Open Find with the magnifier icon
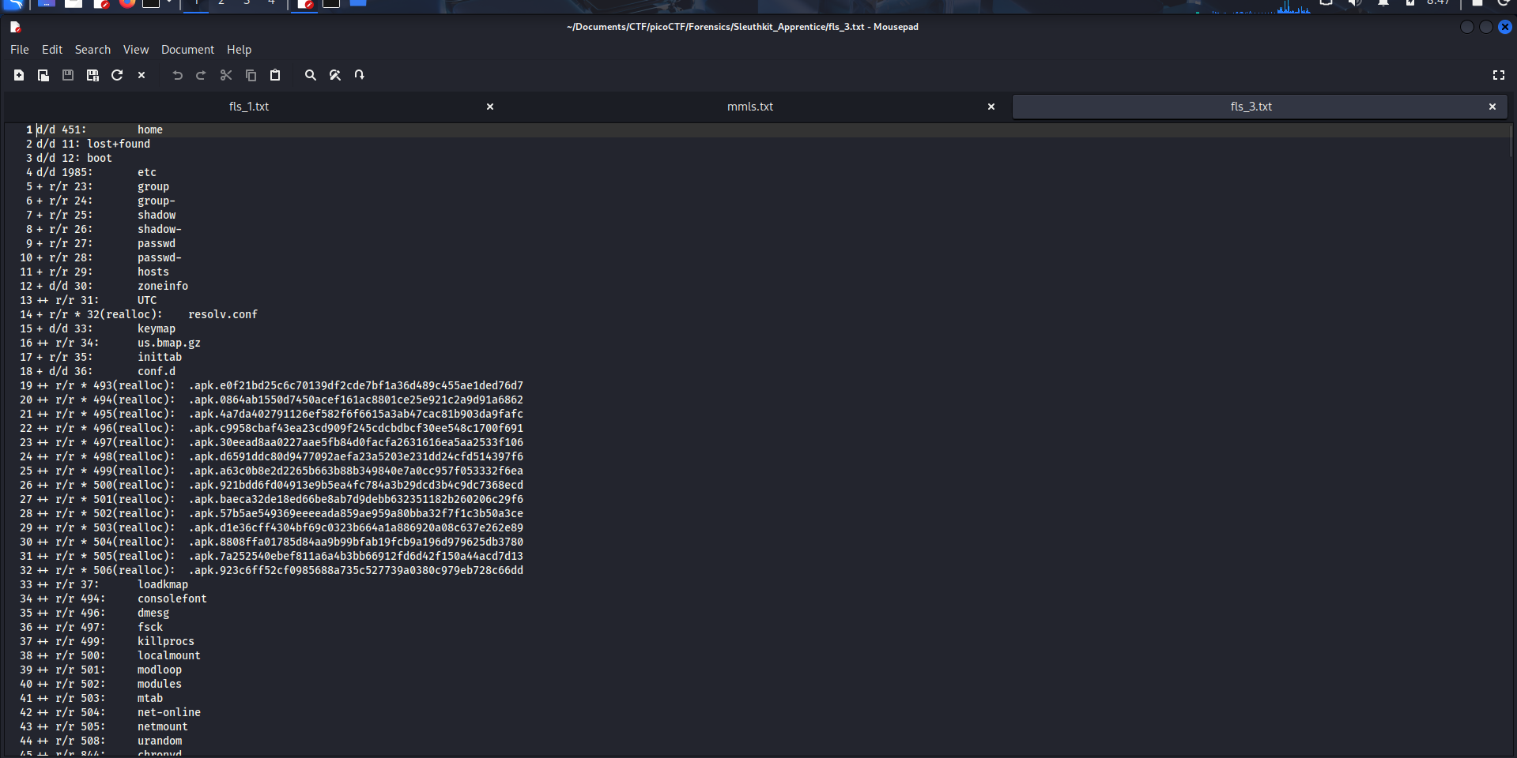Viewport: 1517px width, 758px height. 311,75
